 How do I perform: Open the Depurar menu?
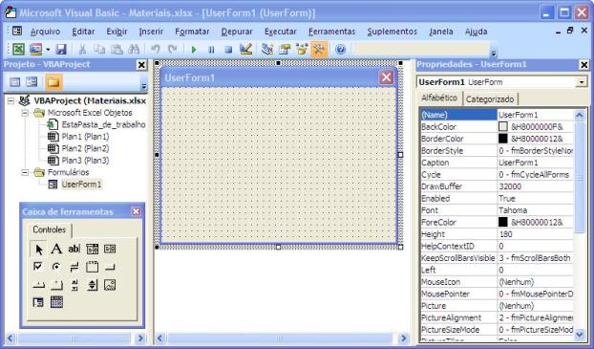point(237,32)
